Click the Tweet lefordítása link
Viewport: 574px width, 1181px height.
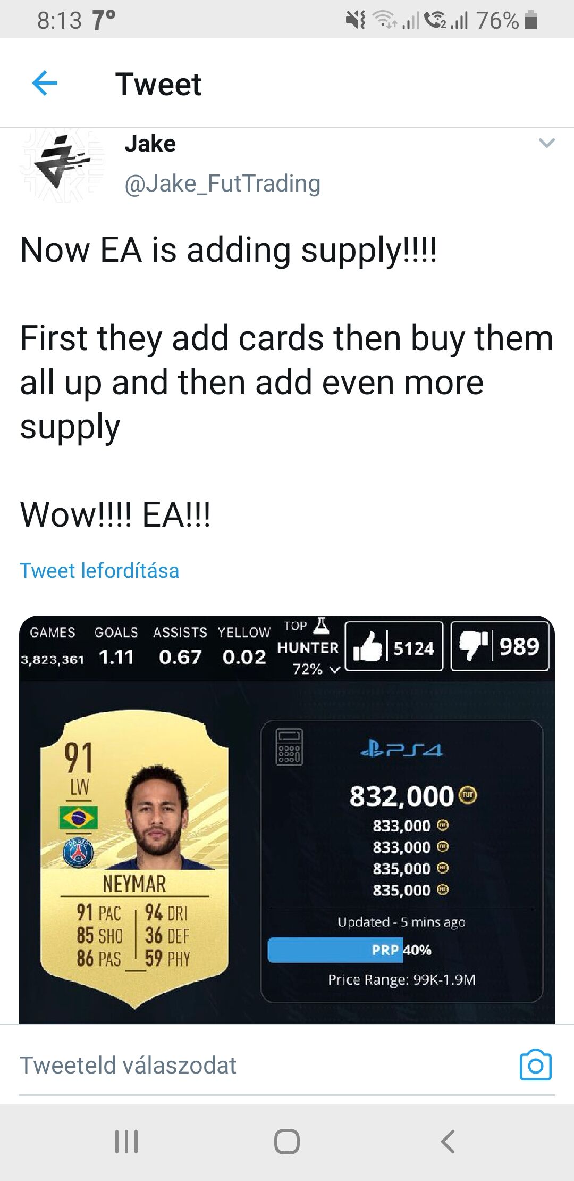click(99, 570)
